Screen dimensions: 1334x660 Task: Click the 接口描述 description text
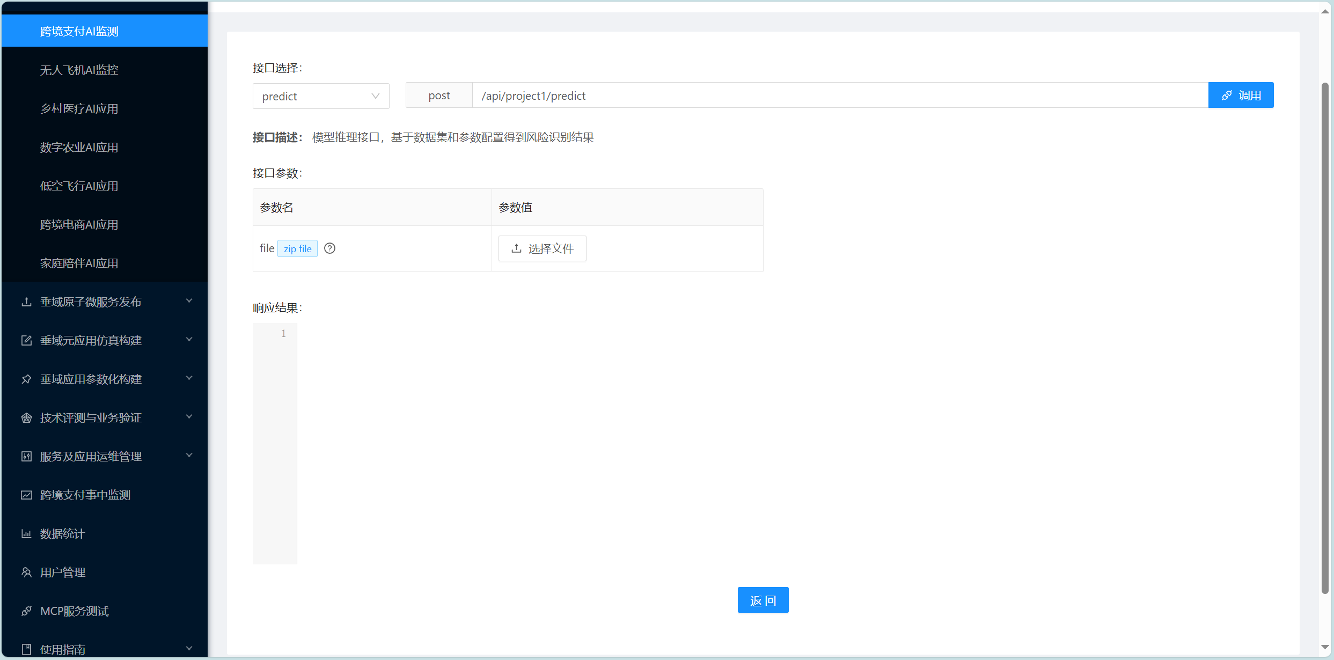coord(453,137)
